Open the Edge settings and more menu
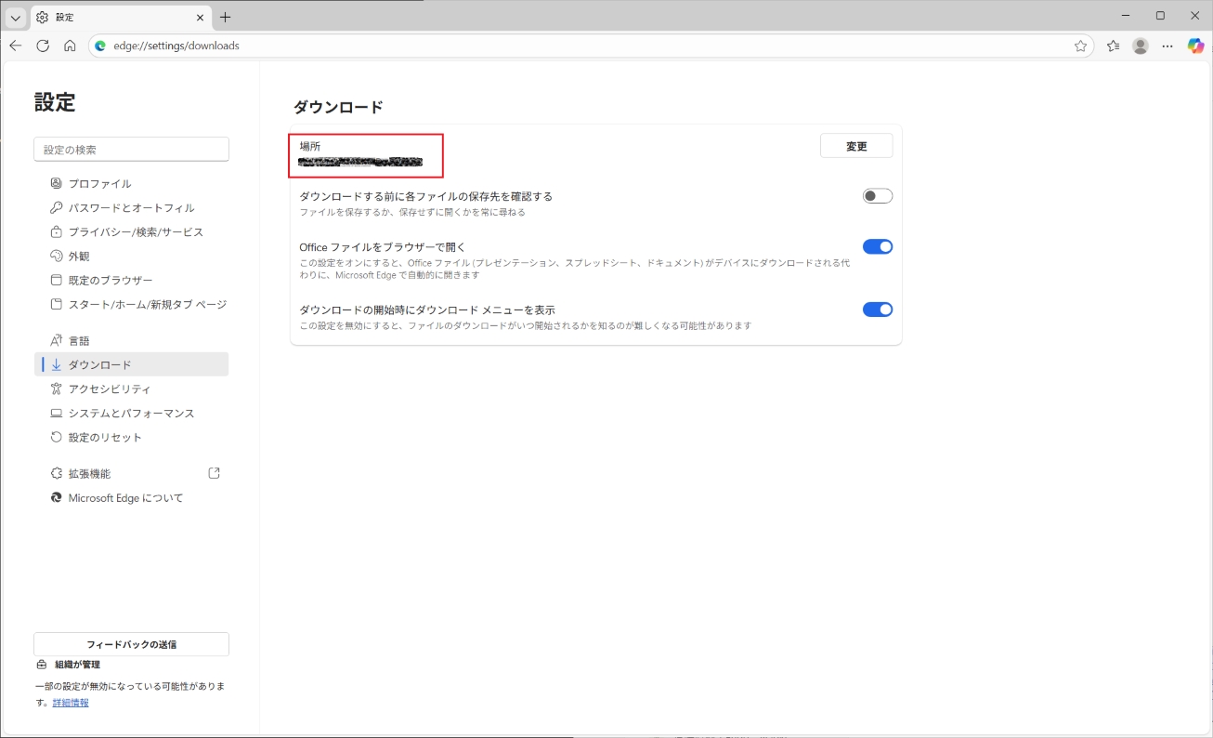Viewport: 1213px width, 738px height. pyautogui.click(x=1167, y=46)
